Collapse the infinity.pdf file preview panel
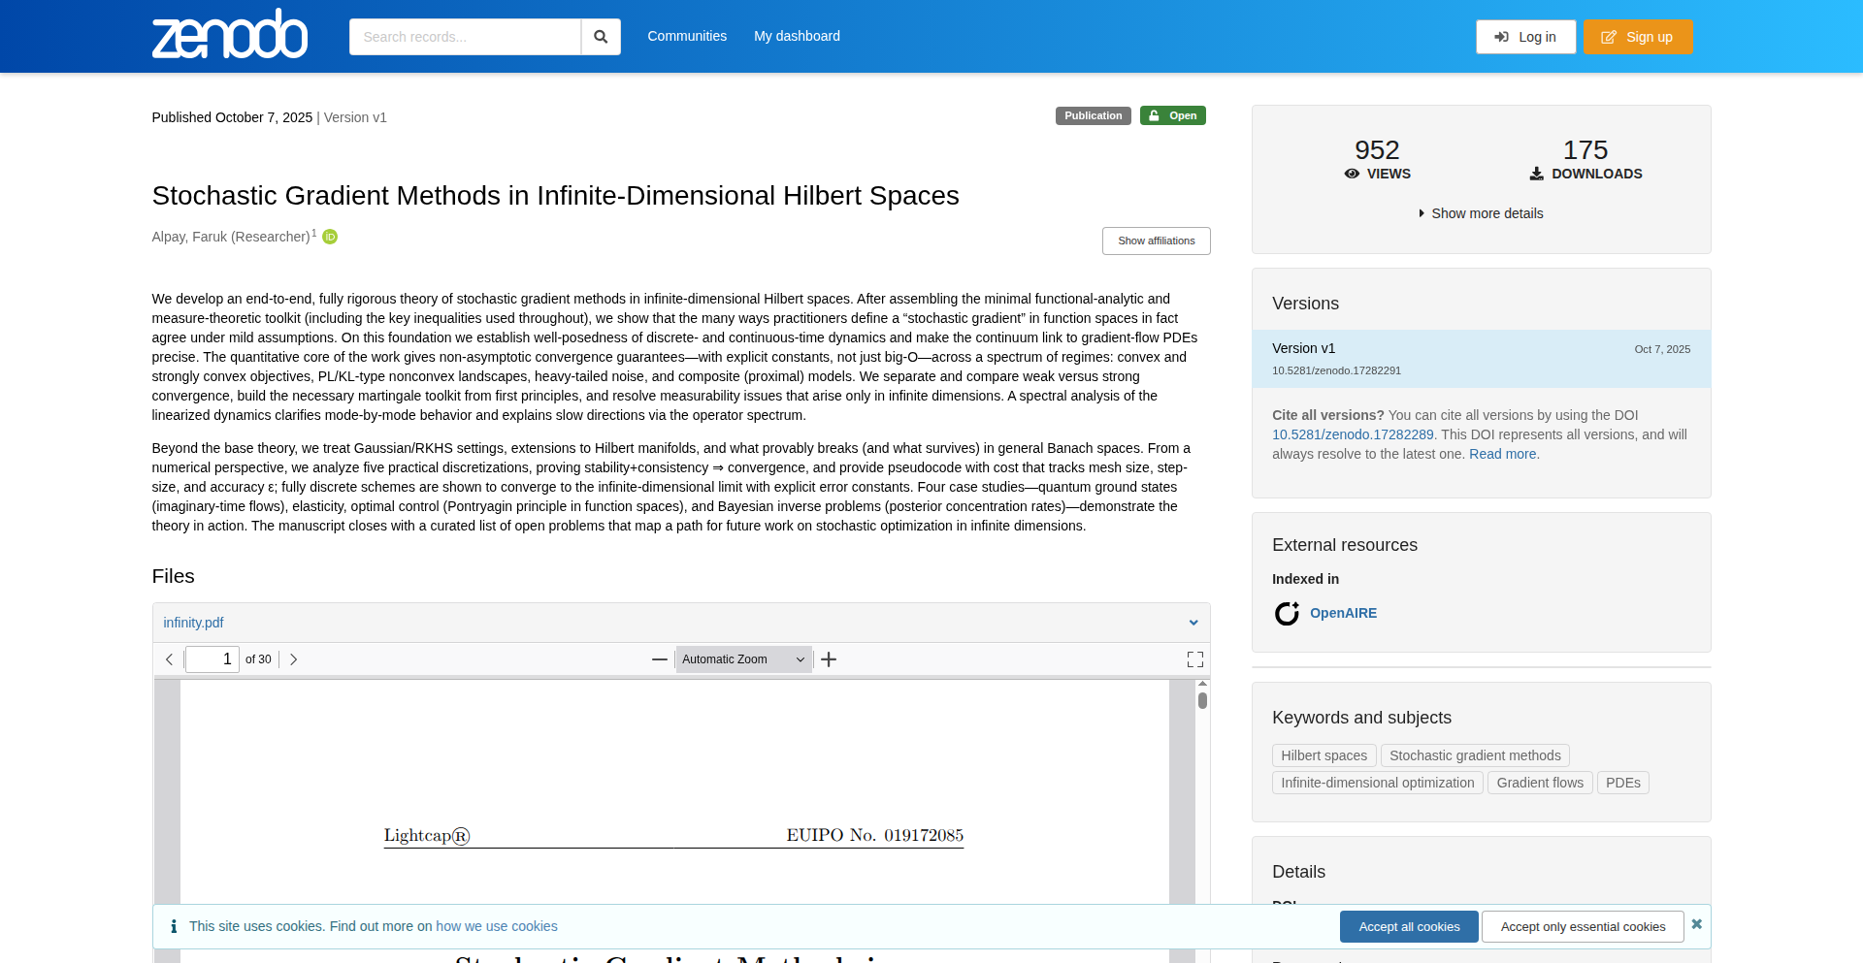 1193,623
